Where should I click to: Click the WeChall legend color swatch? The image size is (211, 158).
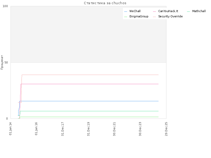click(x=126, y=12)
